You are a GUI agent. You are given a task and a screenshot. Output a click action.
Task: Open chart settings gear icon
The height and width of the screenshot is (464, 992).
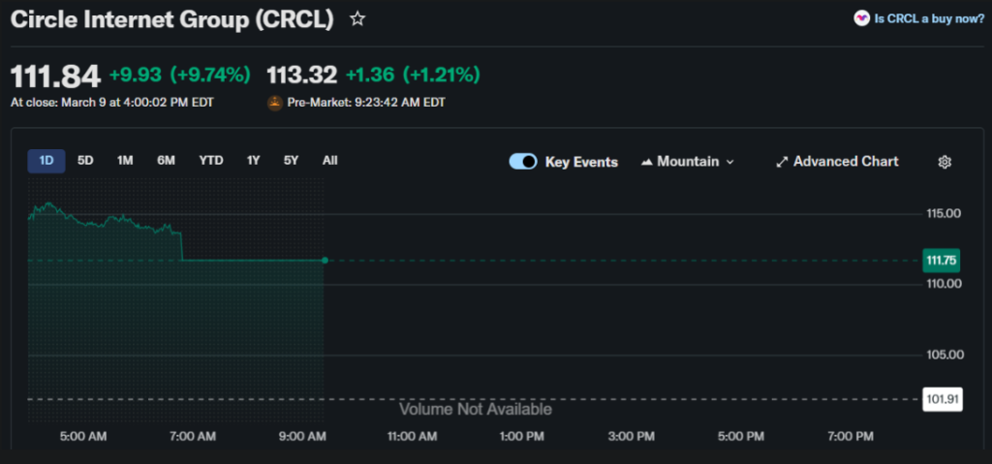tap(945, 162)
